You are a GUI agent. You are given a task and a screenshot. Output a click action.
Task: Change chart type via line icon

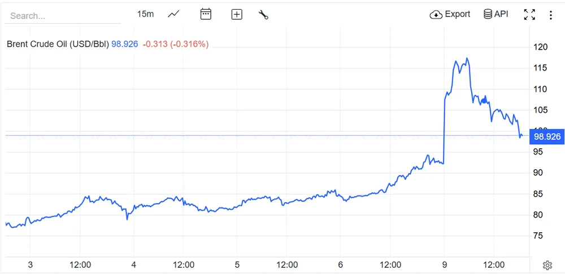click(173, 14)
